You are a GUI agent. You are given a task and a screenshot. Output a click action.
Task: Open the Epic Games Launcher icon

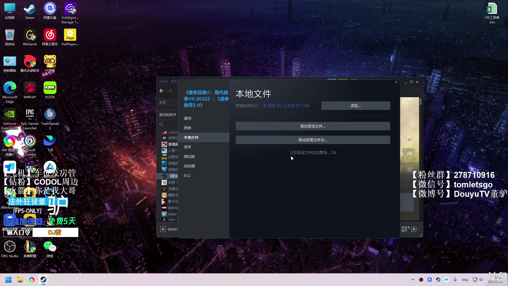pos(30,119)
